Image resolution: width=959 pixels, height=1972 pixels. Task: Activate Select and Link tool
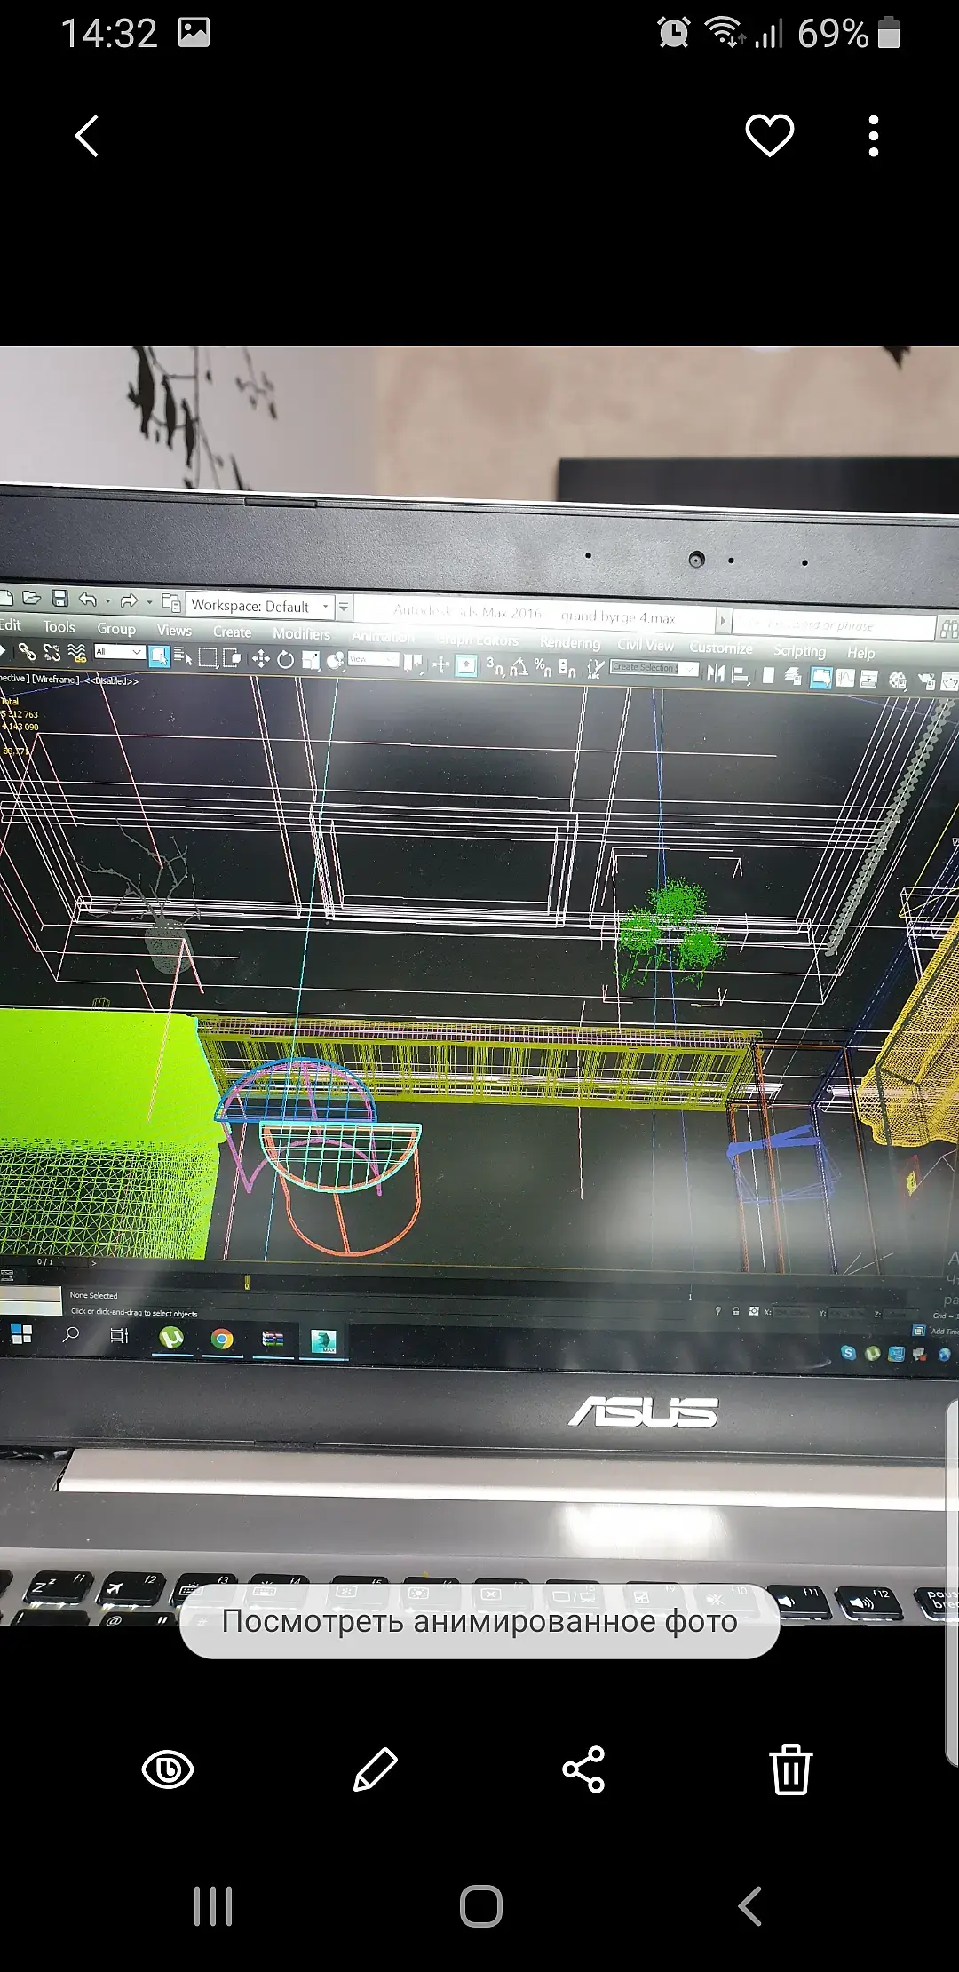(x=28, y=652)
